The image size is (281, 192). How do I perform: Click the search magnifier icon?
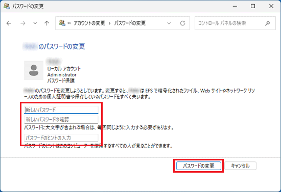point(268,23)
